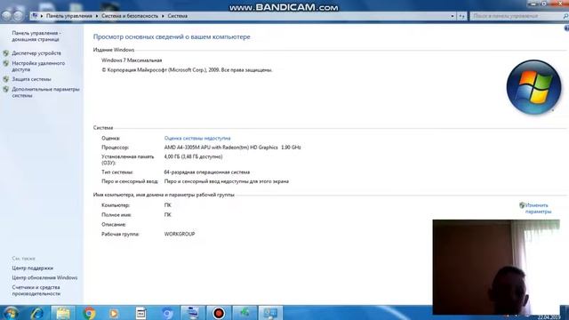This screenshot has width=569, height=320.
Task: Open File Explorer from taskbar
Action: (x=63, y=313)
